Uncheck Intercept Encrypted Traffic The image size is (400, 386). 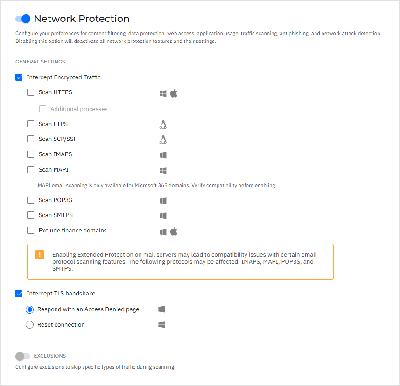click(x=19, y=77)
